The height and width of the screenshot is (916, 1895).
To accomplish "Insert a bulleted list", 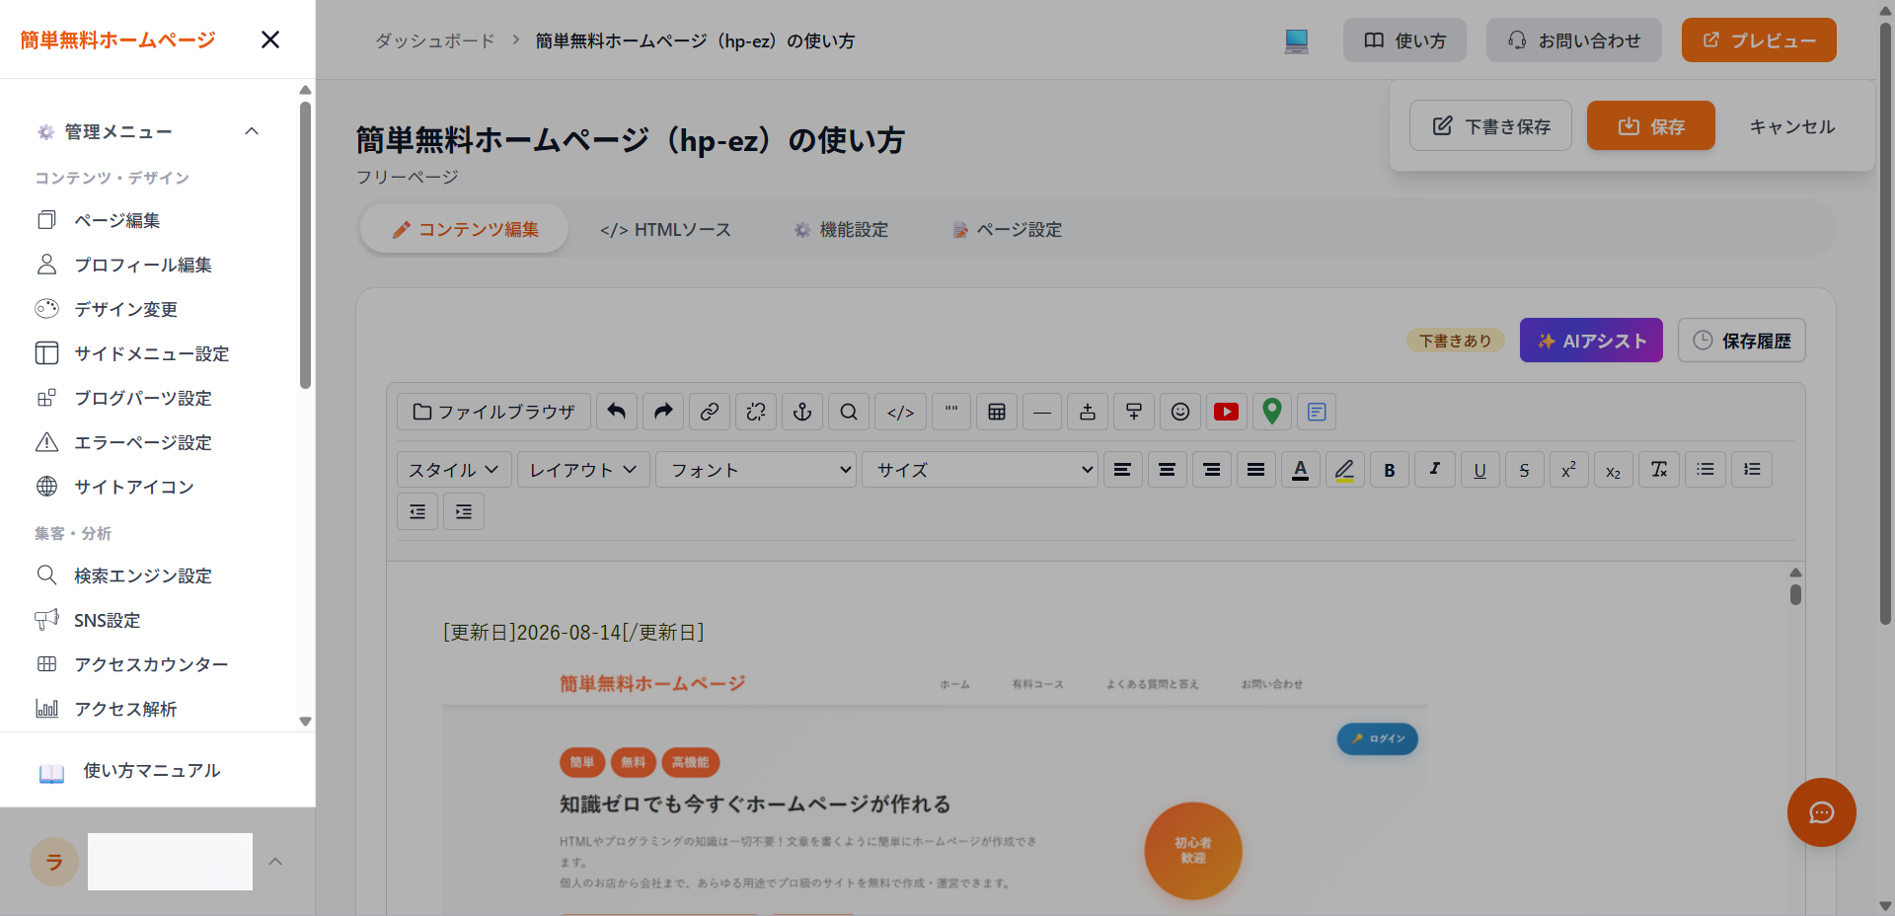I will 1705,470.
